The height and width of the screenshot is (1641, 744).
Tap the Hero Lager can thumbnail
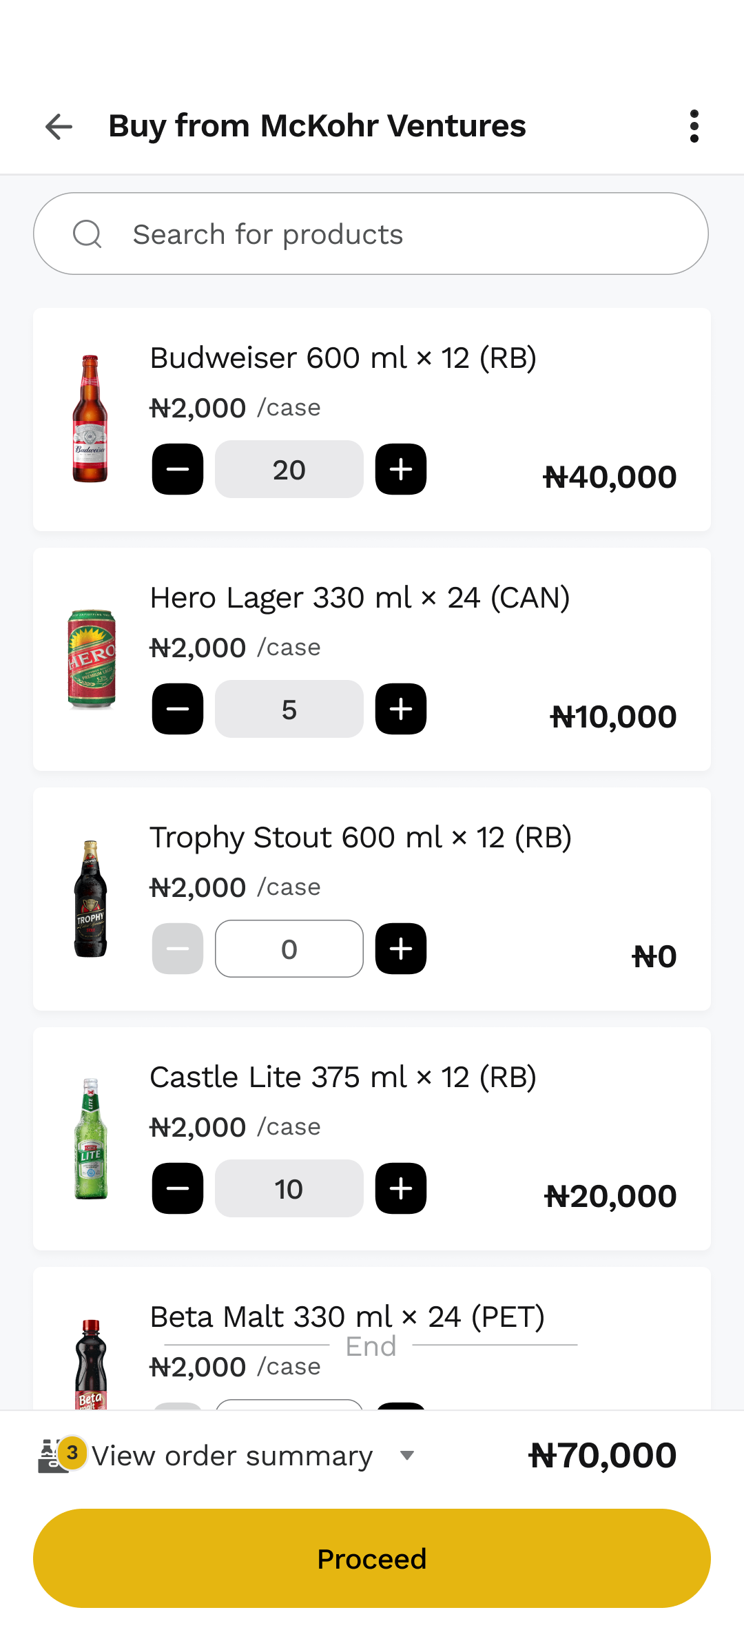tap(91, 659)
